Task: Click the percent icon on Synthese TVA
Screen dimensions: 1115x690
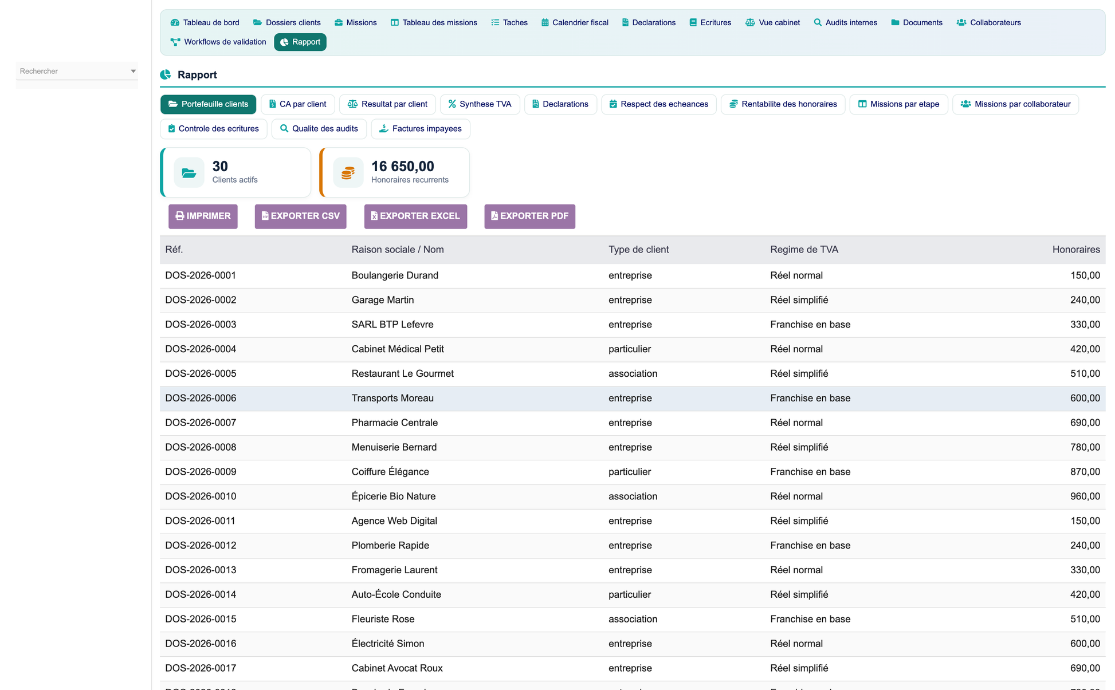Action: pyautogui.click(x=452, y=104)
